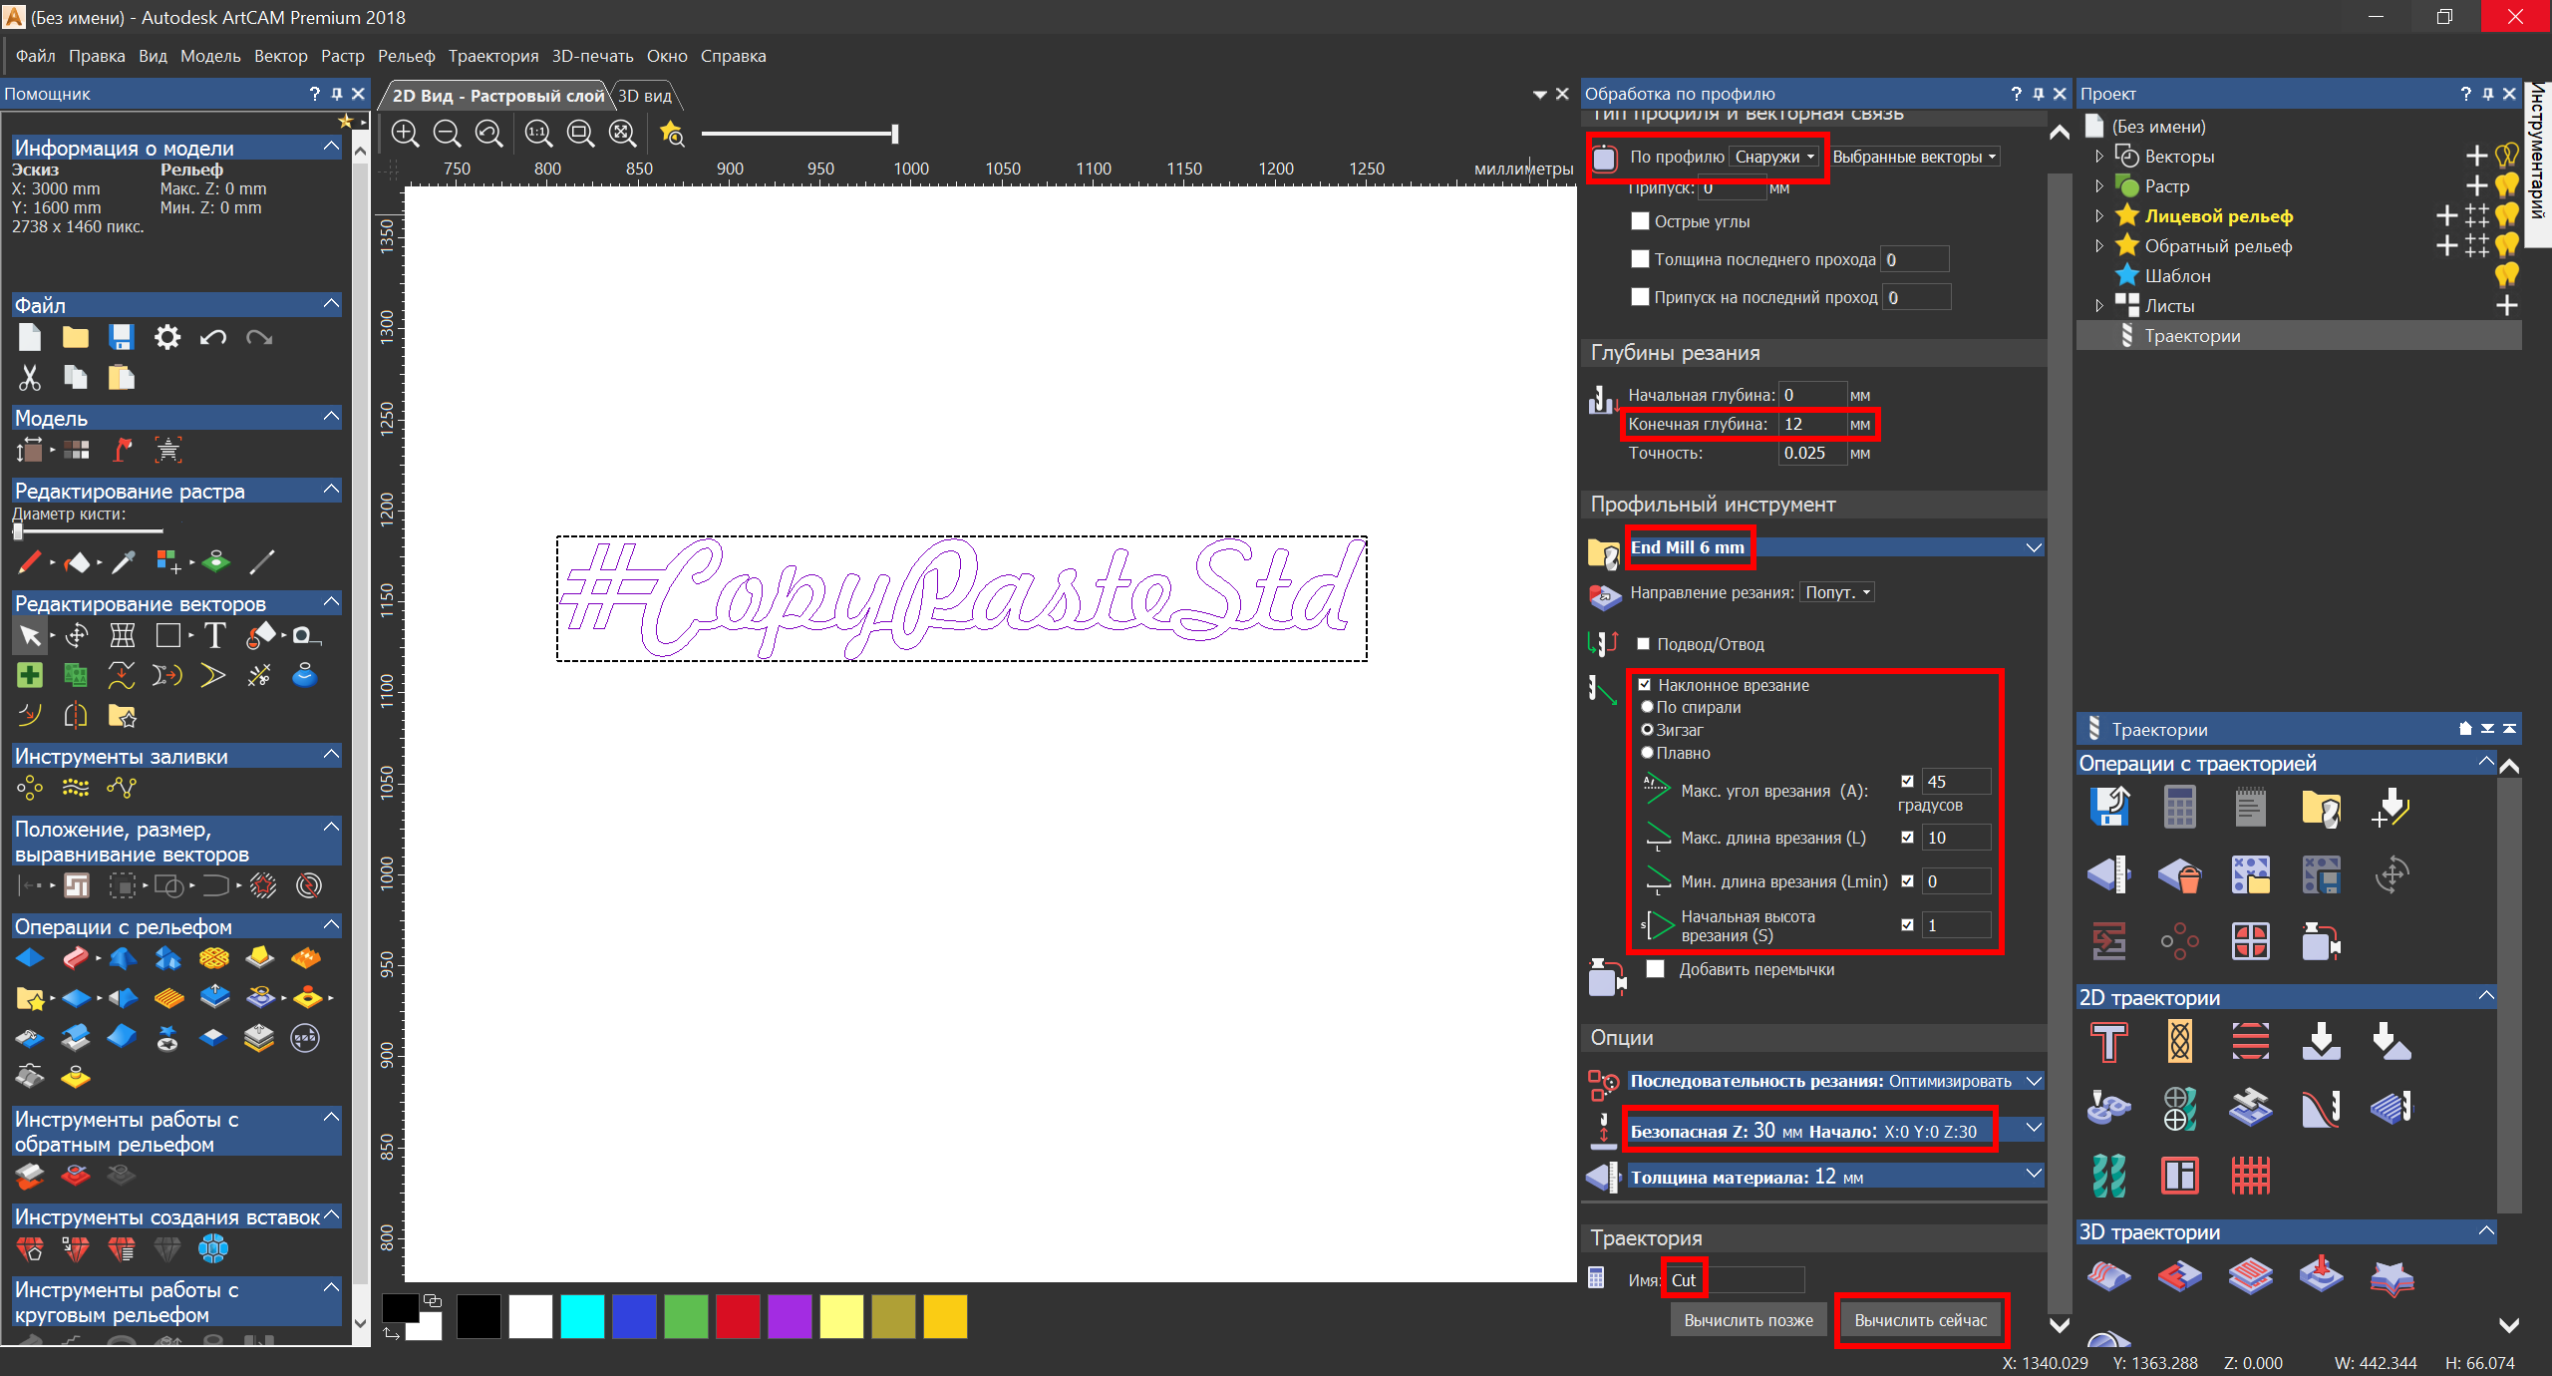Select the text tool T icon
The image size is (2552, 1376).
click(x=214, y=635)
